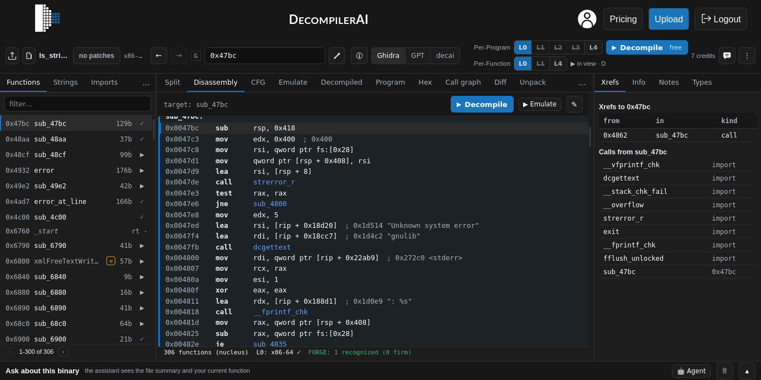Navigate back with left arrow
The image size is (761, 380).
point(159,56)
